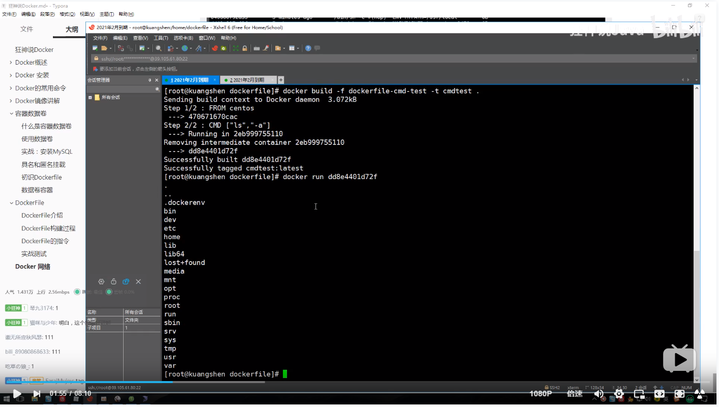719x407 pixels.
Task: Click the large TV-shaped play overlay button
Action: pyautogui.click(x=679, y=358)
